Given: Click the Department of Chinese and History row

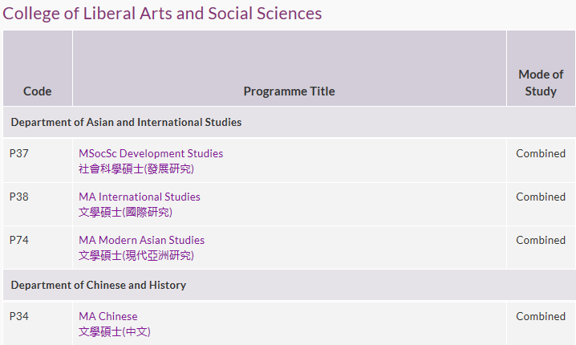Looking at the screenshot, I should [x=289, y=285].
